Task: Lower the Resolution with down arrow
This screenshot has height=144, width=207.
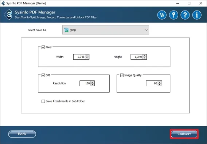Action: [93, 84]
